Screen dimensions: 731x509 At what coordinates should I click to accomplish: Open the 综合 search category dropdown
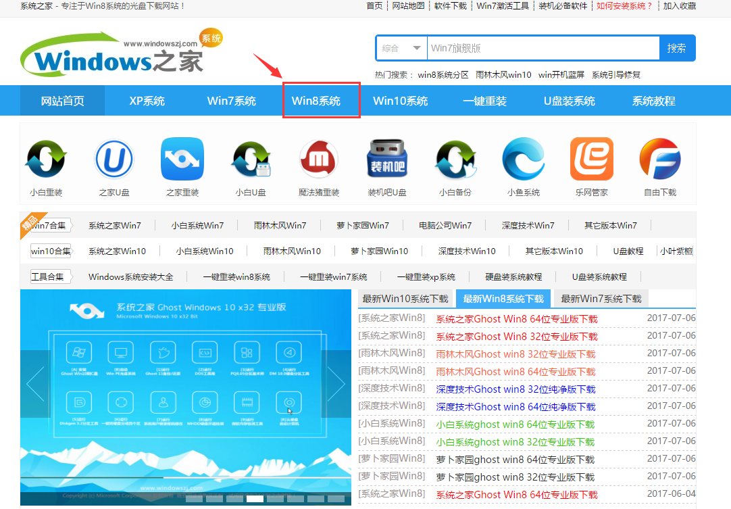point(401,48)
